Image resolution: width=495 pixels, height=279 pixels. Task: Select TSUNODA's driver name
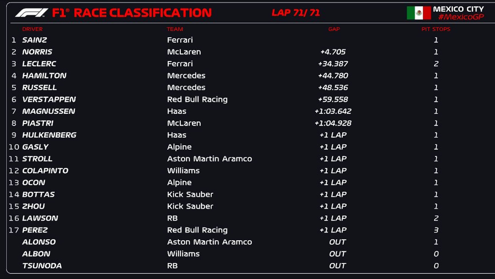(42, 266)
